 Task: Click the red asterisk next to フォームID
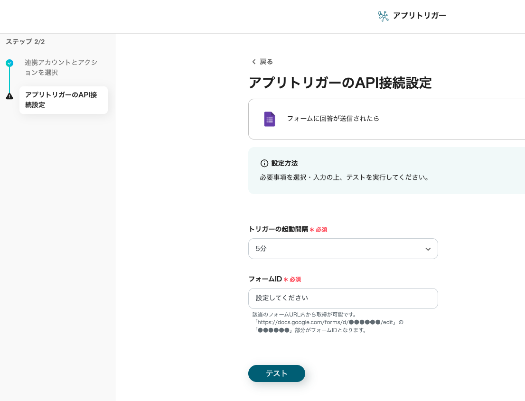click(x=286, y=280)
